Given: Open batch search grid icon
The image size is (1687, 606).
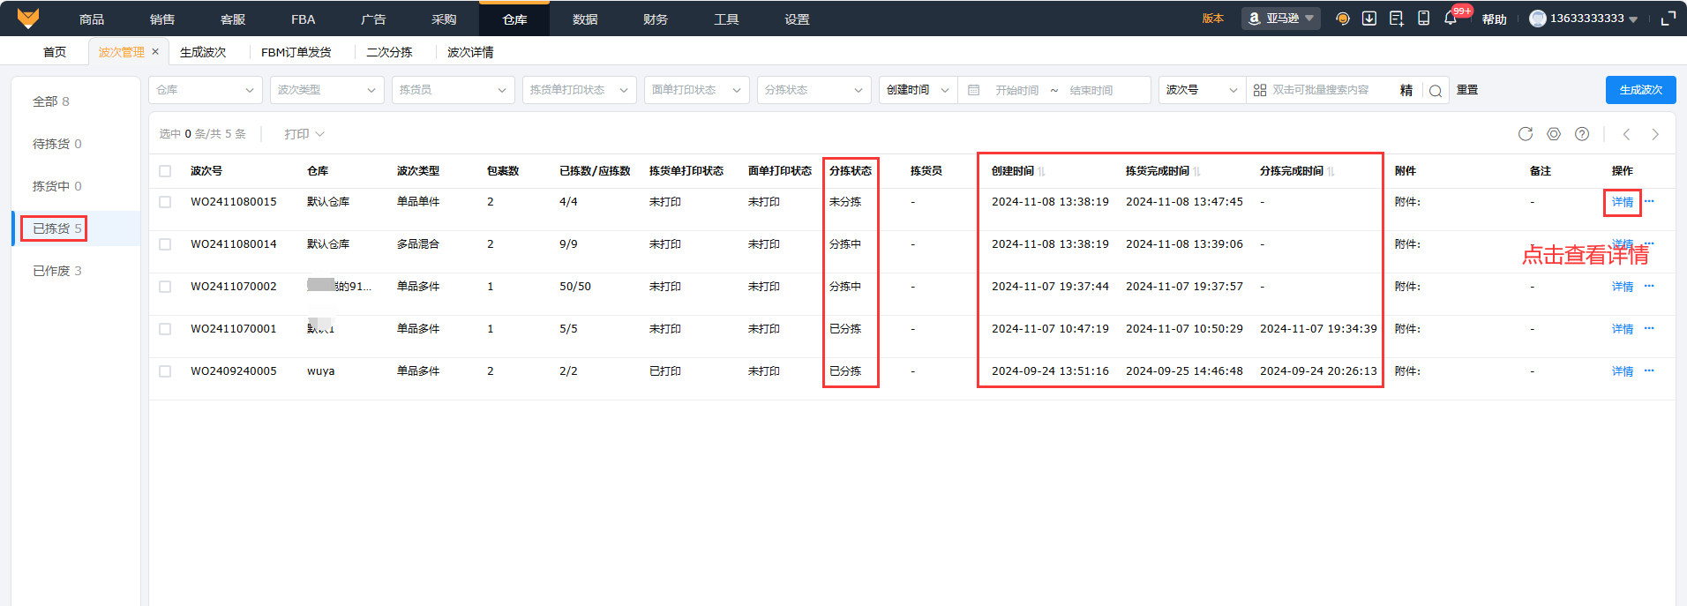Looking at the screenshot, I should [x=1260, y=90].
